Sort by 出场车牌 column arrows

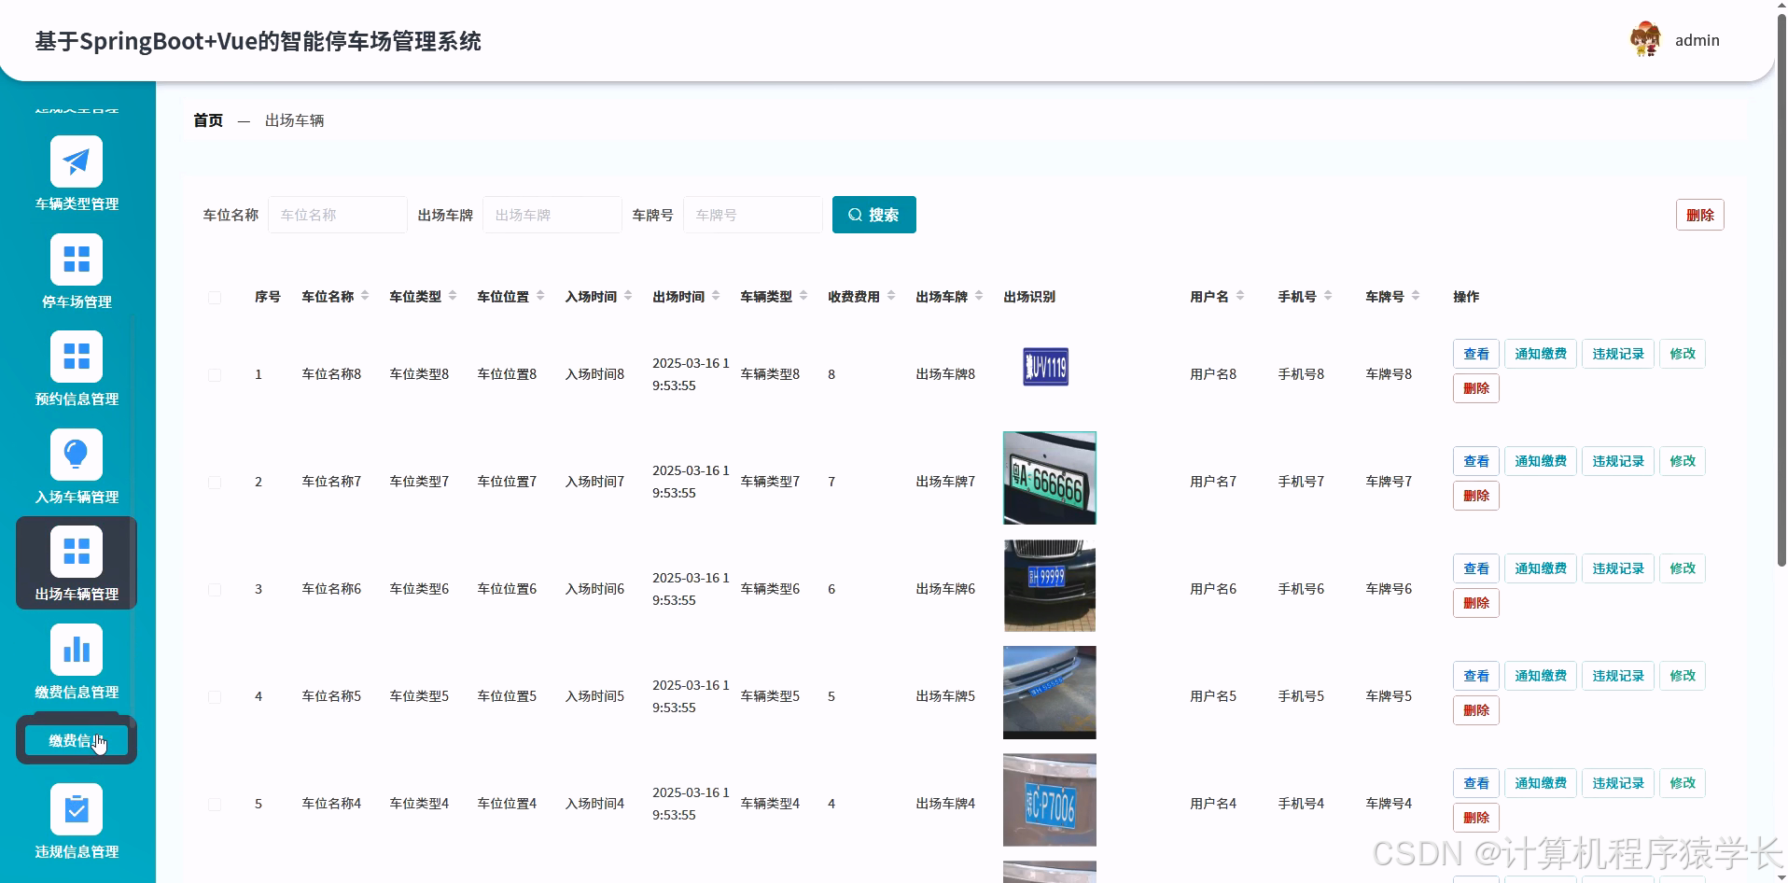pyautogui.click(x=979, y=296)
